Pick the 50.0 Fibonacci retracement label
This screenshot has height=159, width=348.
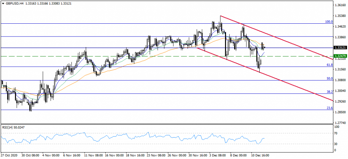(329, 78)
